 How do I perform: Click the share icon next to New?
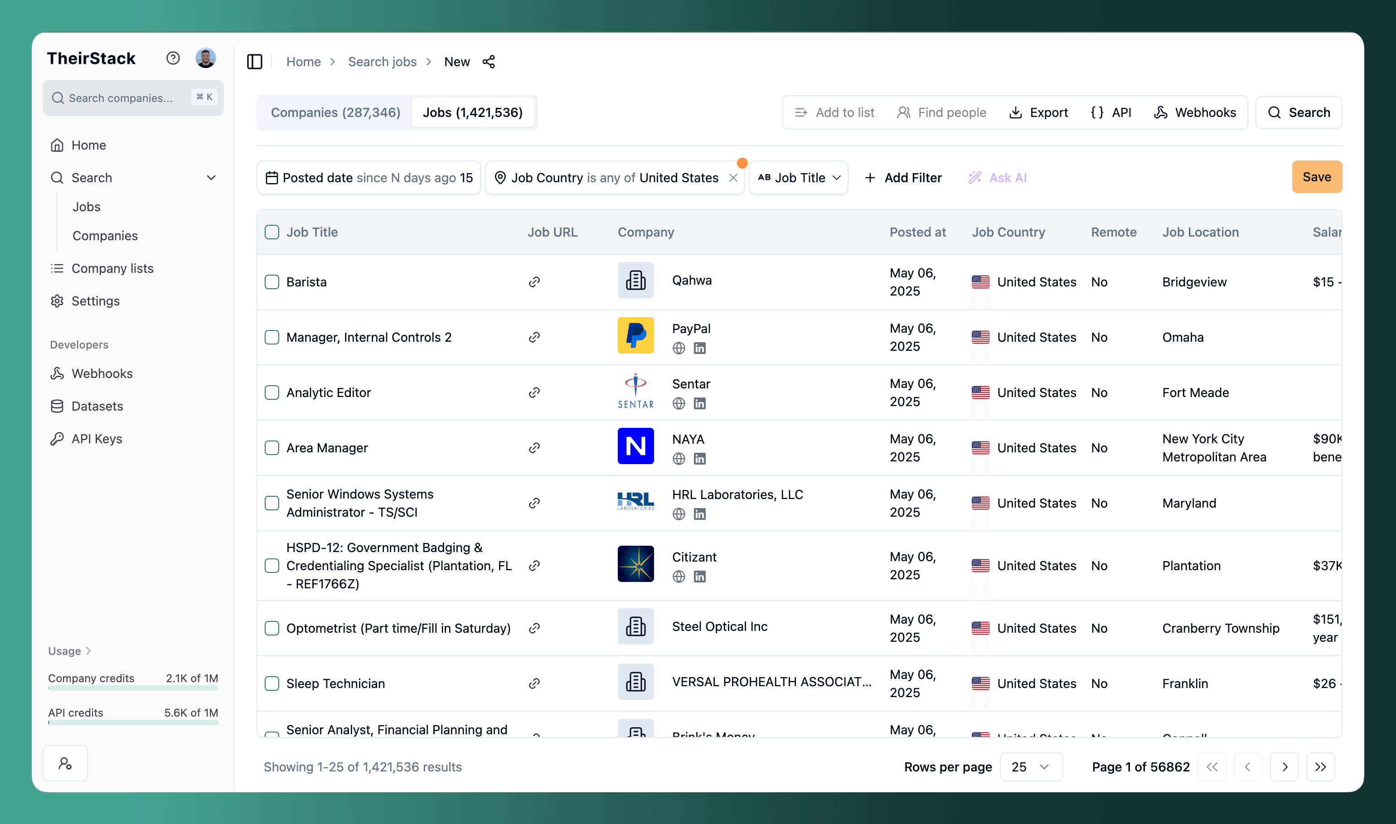(x=489, y=62)
